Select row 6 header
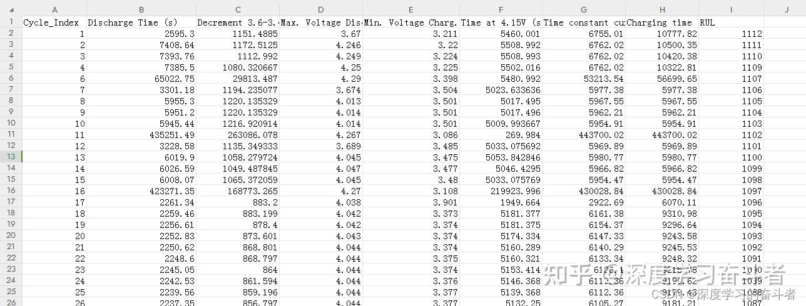806x306 pixels. coord(11,79)
